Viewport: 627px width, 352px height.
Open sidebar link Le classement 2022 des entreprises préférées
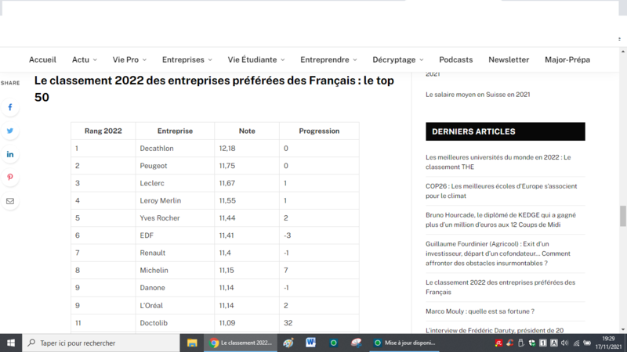(500, 287)
